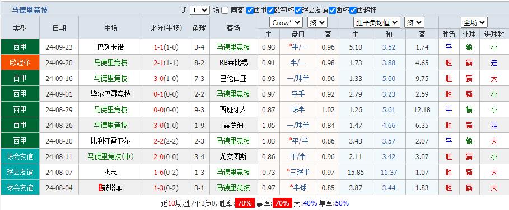Click the 50% 单率 value
The height and width of the screenshot is (210, 509).
pyautogui.click(x=342, y=203)
